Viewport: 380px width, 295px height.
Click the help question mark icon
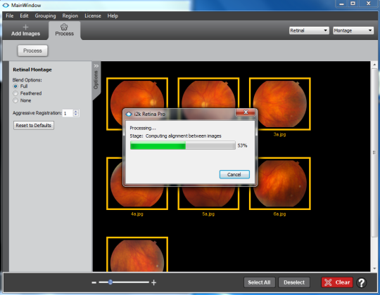point(361,282)
